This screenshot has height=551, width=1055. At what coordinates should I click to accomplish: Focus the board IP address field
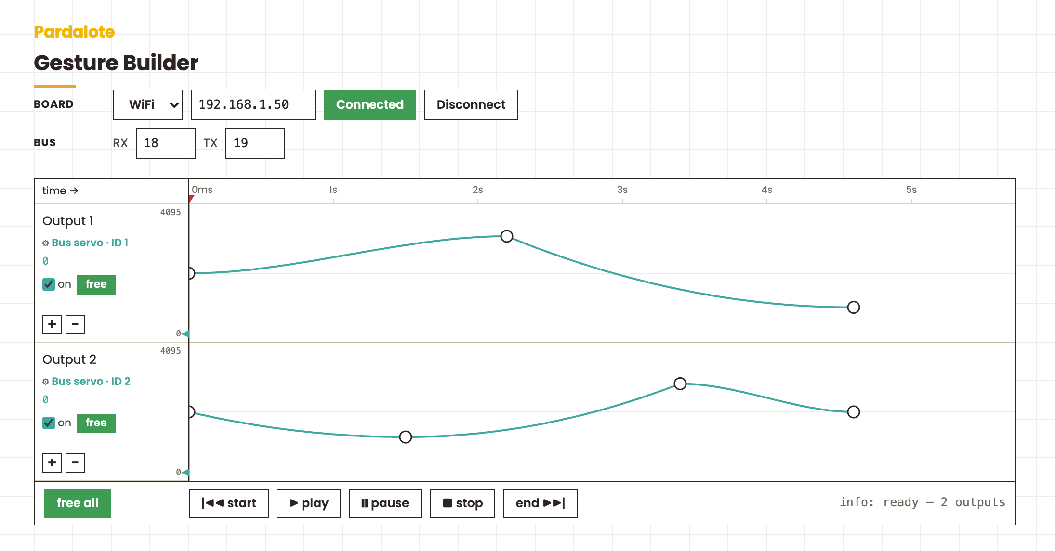[x=253, y=104]
